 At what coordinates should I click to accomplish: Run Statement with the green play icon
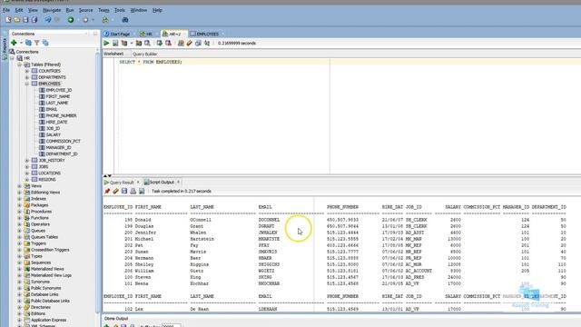107,43
